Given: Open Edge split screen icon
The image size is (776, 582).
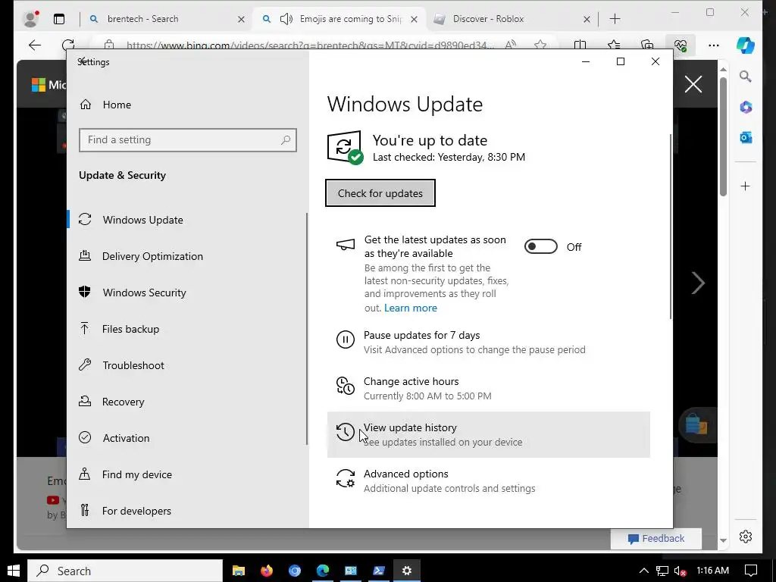Looking at the screenshot, I should [x=580, y=45].
